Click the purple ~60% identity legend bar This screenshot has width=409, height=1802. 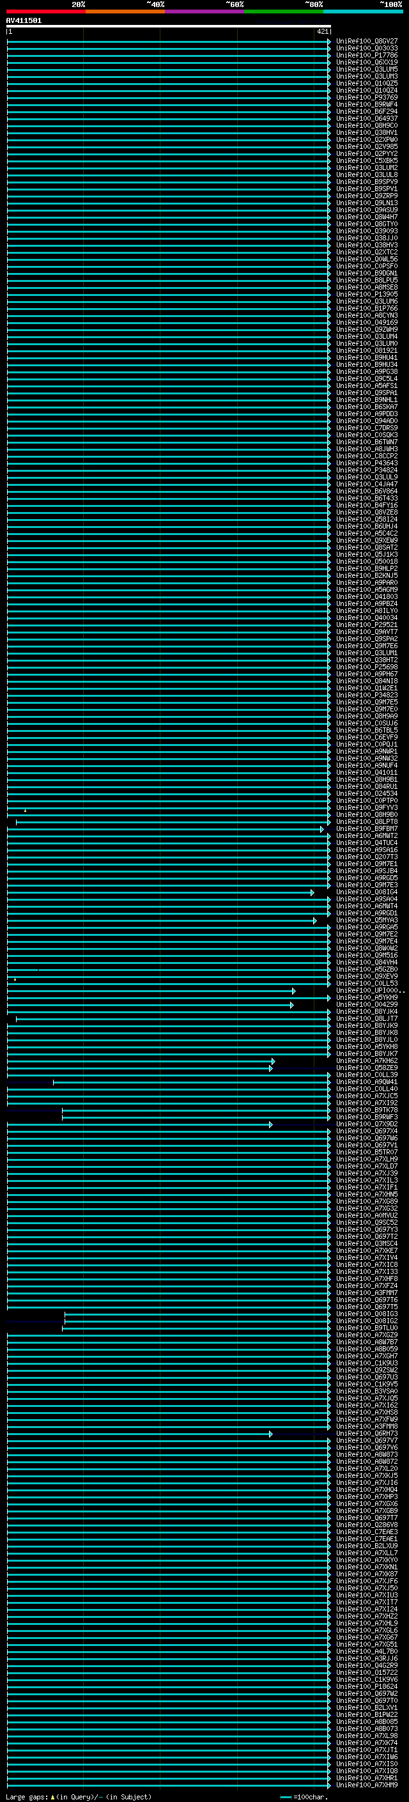coord(205,12)
